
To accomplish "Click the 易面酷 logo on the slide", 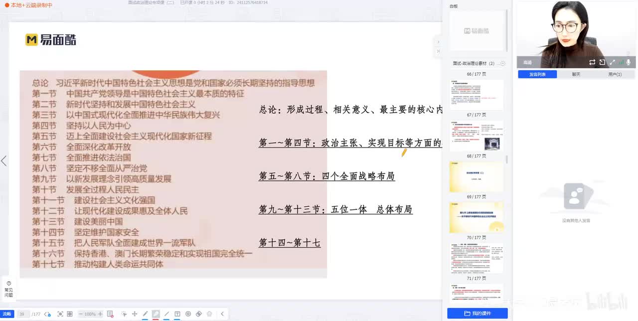I will pos(50,40).
